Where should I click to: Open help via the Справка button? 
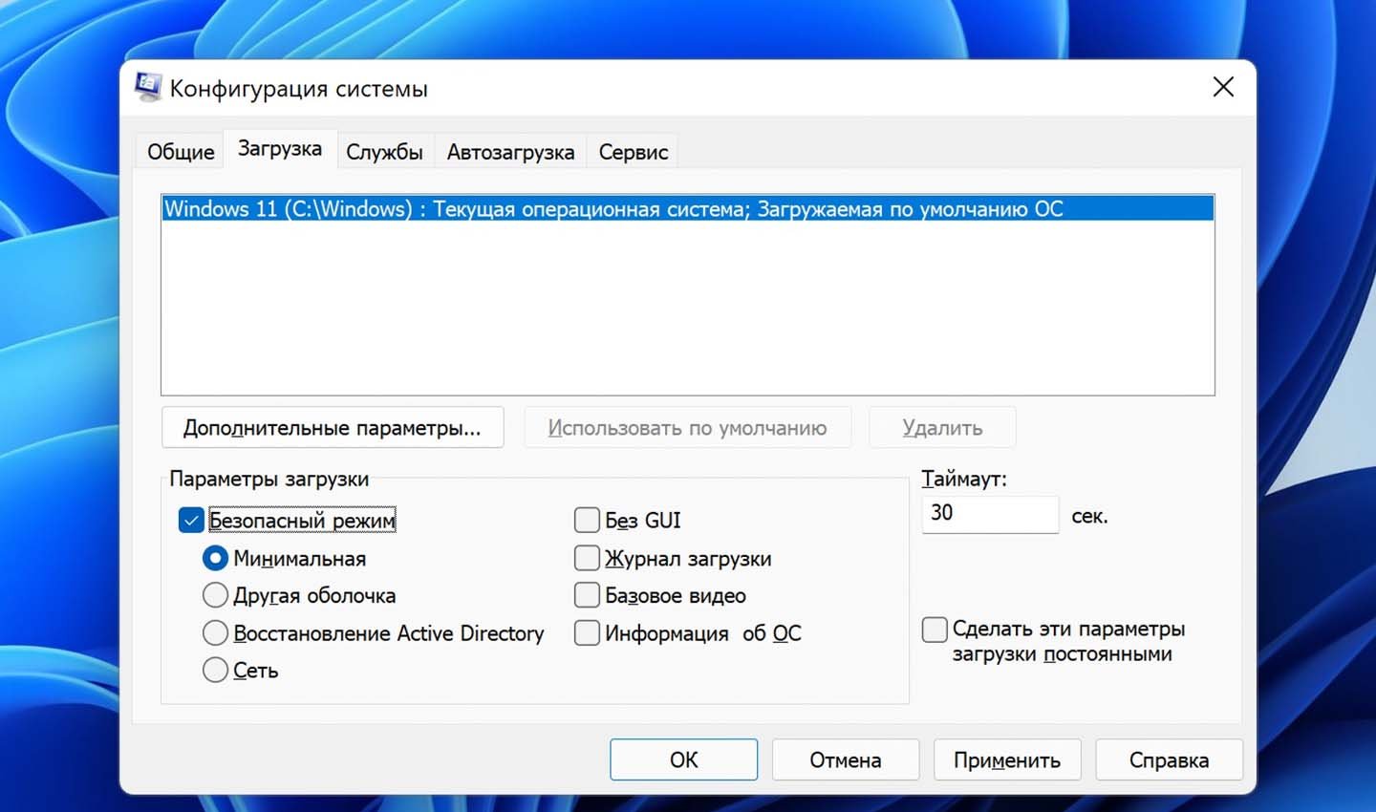coord(1169,759)
